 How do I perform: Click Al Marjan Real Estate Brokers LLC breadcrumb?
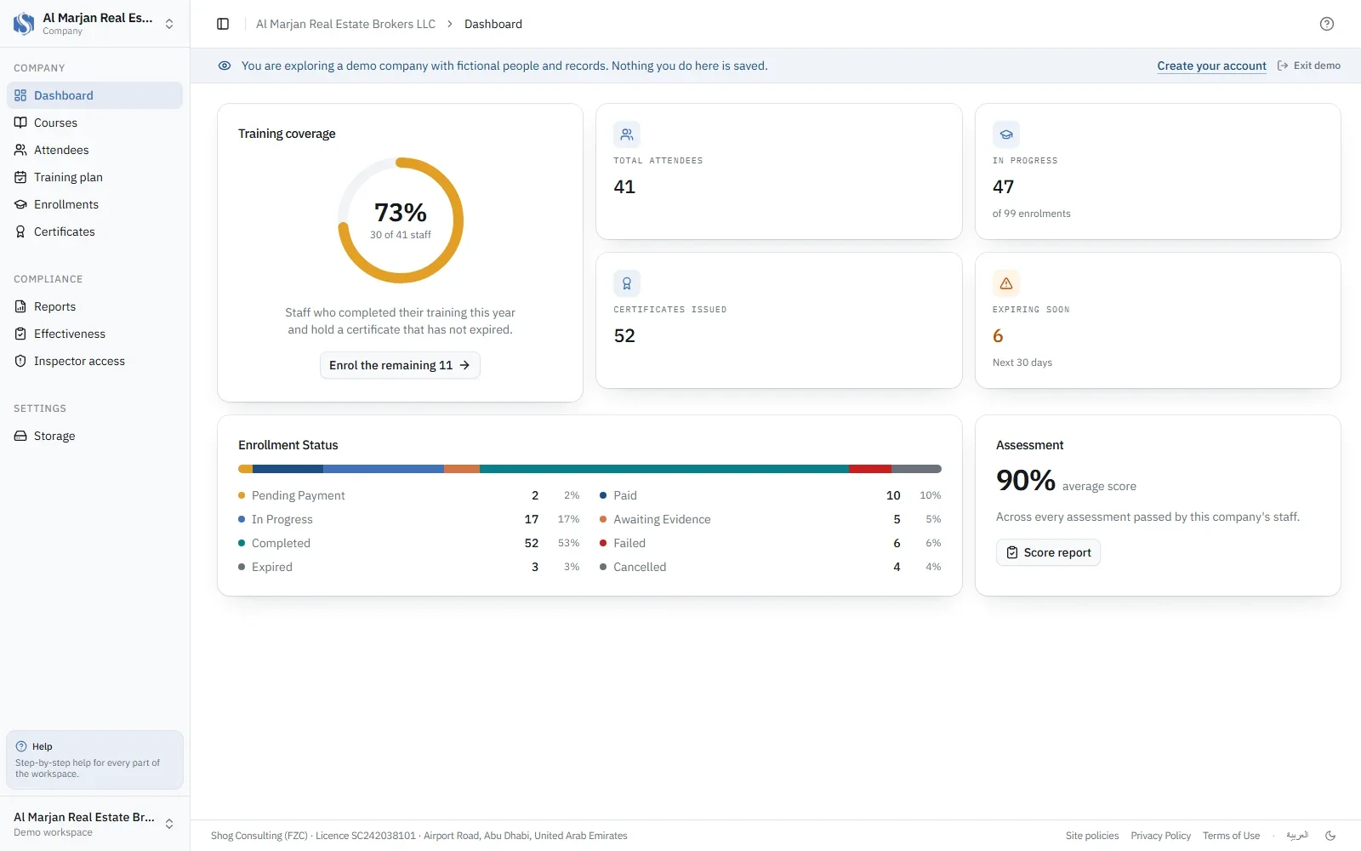point(345,24)
